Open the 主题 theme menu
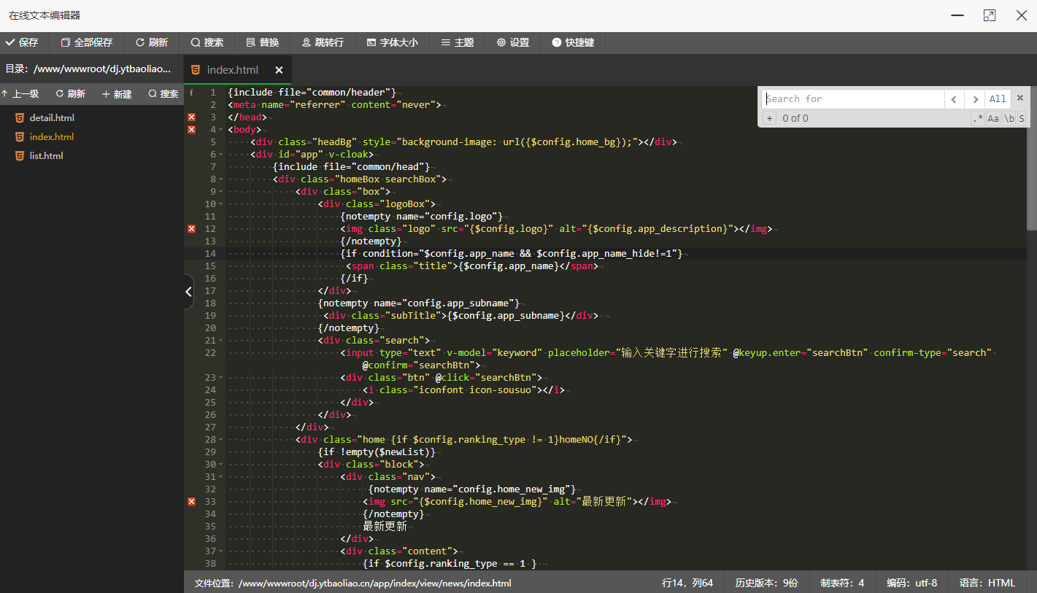1037x593 pixels. coord(458,42)
